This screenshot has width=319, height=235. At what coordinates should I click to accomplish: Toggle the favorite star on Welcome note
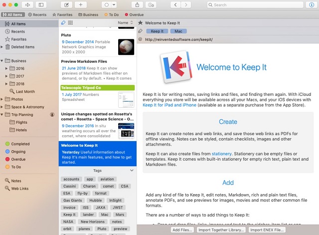pyautogui.click(x=141, y=23)
